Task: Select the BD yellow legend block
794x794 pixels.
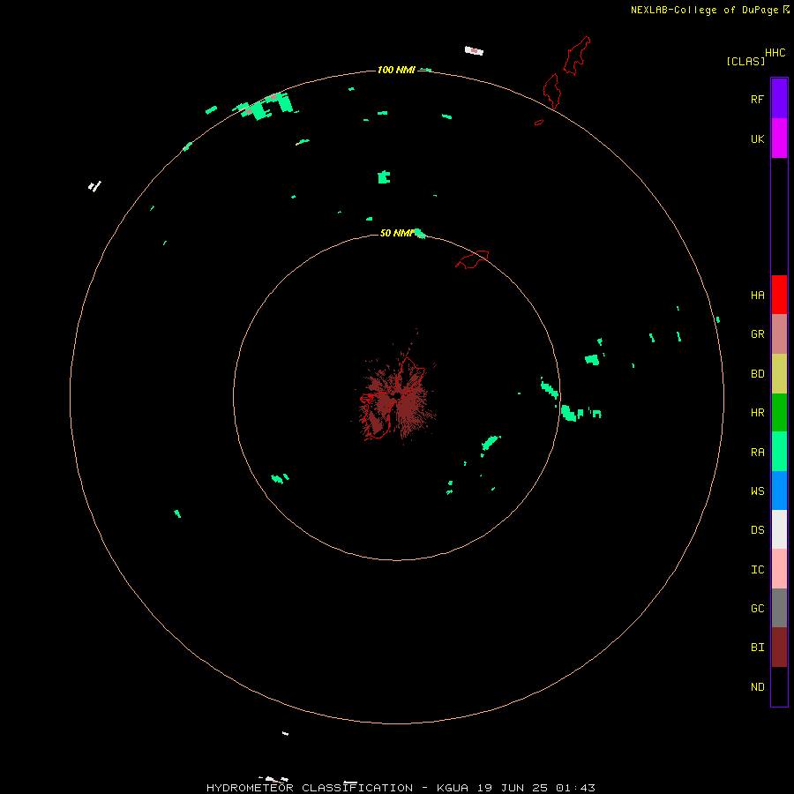Action: coord(779,374)
